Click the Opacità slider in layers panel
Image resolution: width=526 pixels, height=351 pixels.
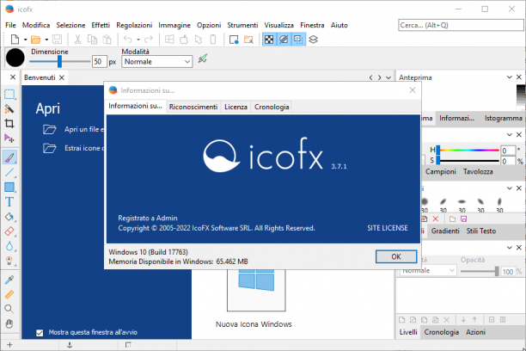pos(480,271)
